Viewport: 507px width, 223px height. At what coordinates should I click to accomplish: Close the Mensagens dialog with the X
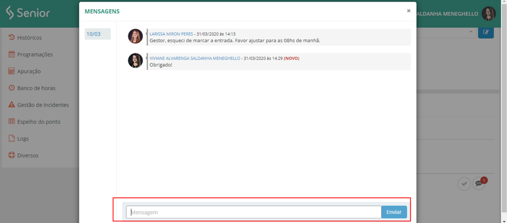[408, 11]
